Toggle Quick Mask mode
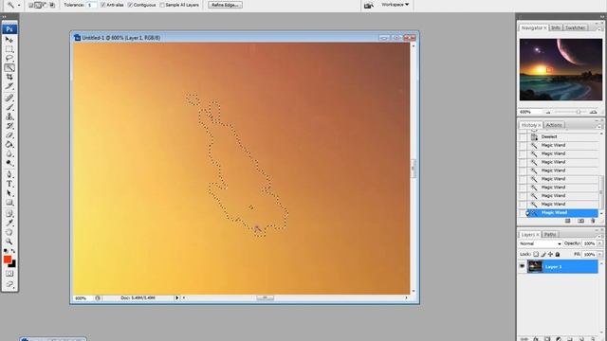 click(9, 274)
